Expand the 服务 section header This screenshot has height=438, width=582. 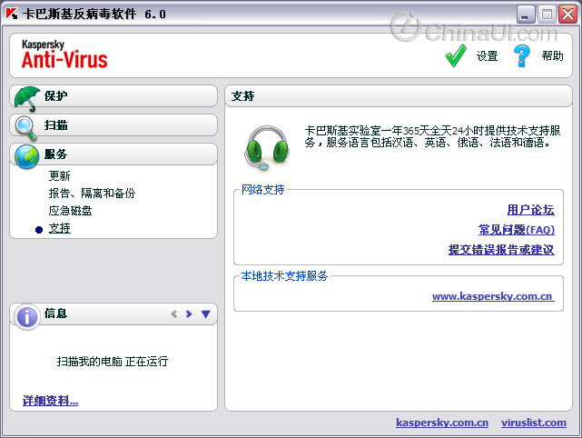[x=113, y=154]
